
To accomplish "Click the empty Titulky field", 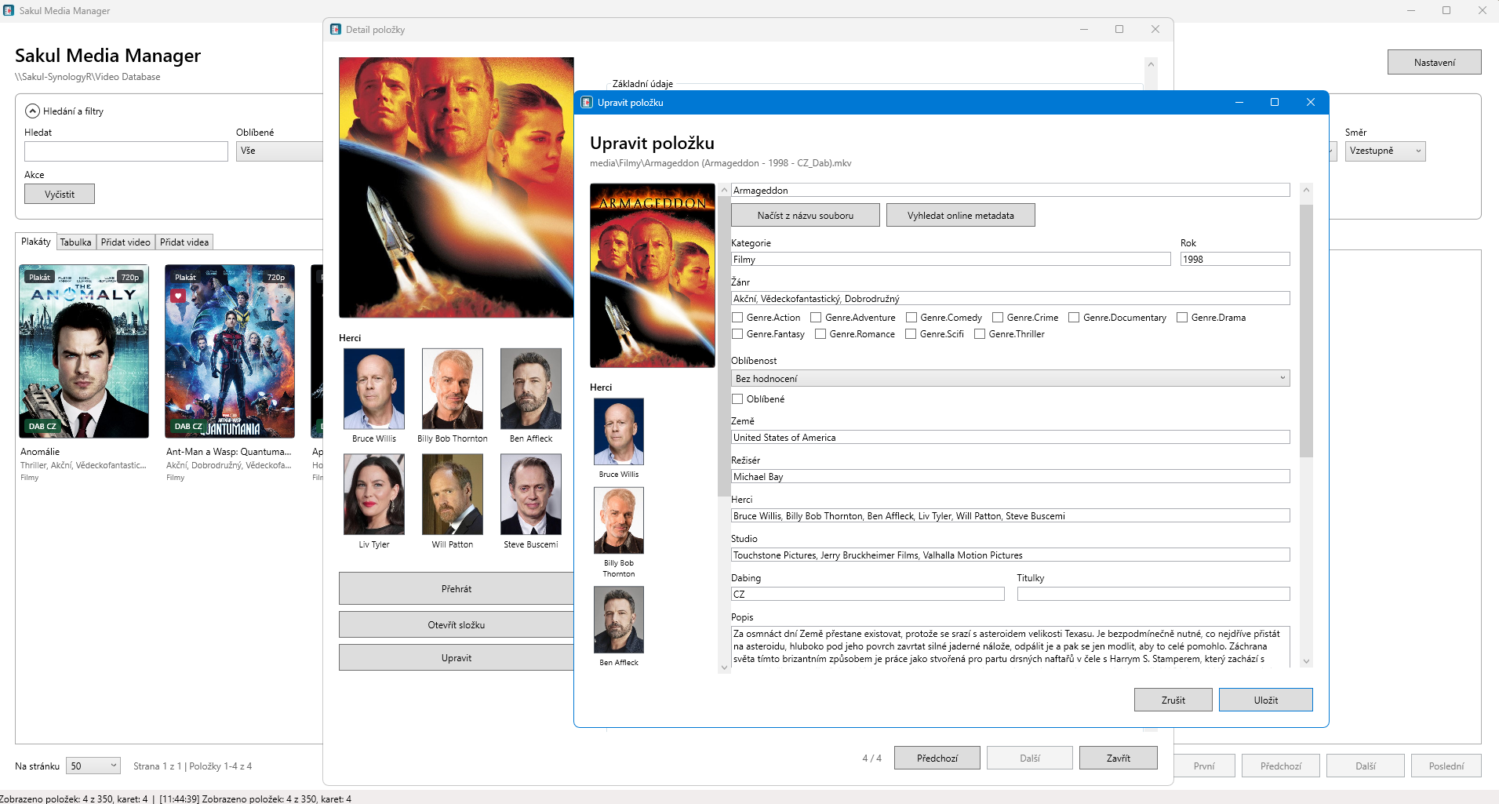I will coord(1154,595).
